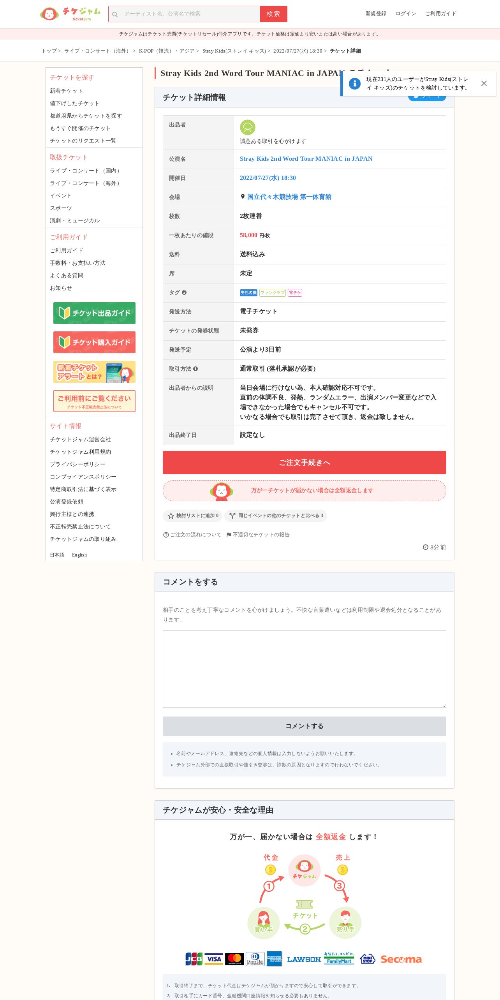Click the star icon for 検討リストに追加
The height and width of the screenshot is (1000, 500).
pyautogui.click(x=171, y=516)
